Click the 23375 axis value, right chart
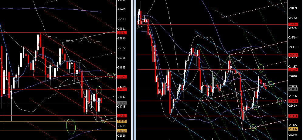The width and height of the screenshot is (303, 140). pyautogui.click(x=293, y=125)
